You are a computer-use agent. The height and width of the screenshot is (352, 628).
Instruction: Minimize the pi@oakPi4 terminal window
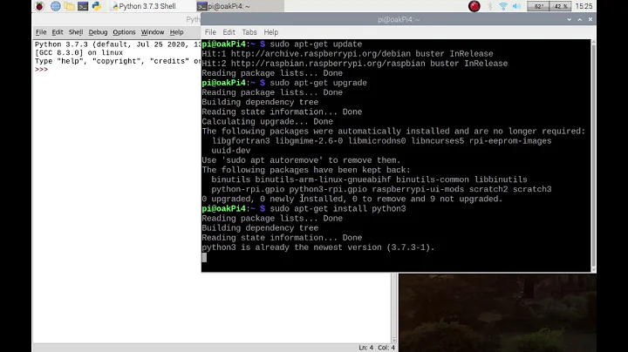point(569,19)
